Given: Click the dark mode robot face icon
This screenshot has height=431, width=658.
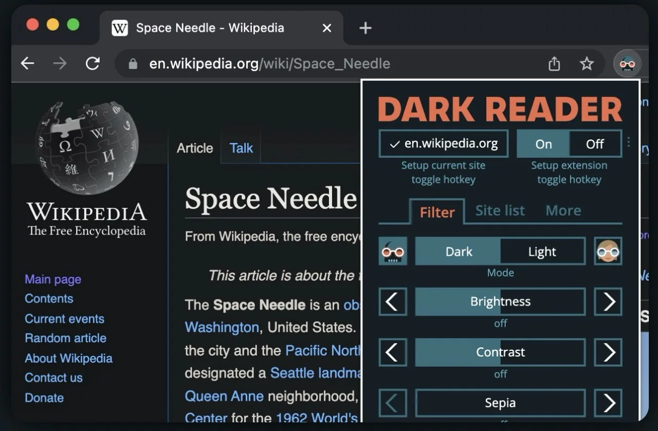Looking at the screenshot, I should (393, 251).
